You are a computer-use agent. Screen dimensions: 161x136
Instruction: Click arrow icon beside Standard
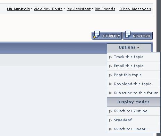tap(110, 120)
